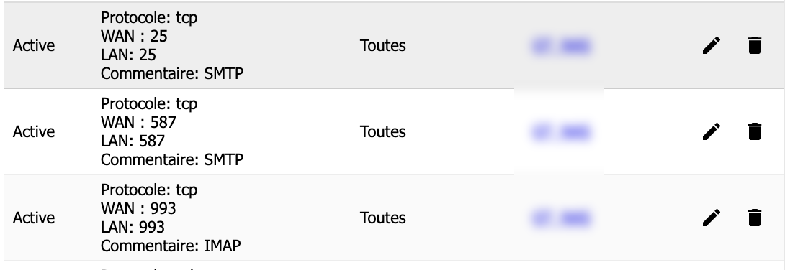Select Toutes in the port 993 row
The width and height of the screenshot is (785, 270).
point(383,218)
